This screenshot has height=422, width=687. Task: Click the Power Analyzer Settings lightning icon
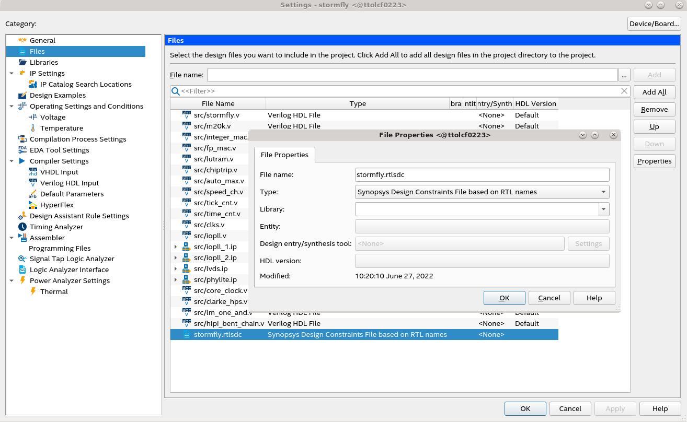click(x=22, y=280)
